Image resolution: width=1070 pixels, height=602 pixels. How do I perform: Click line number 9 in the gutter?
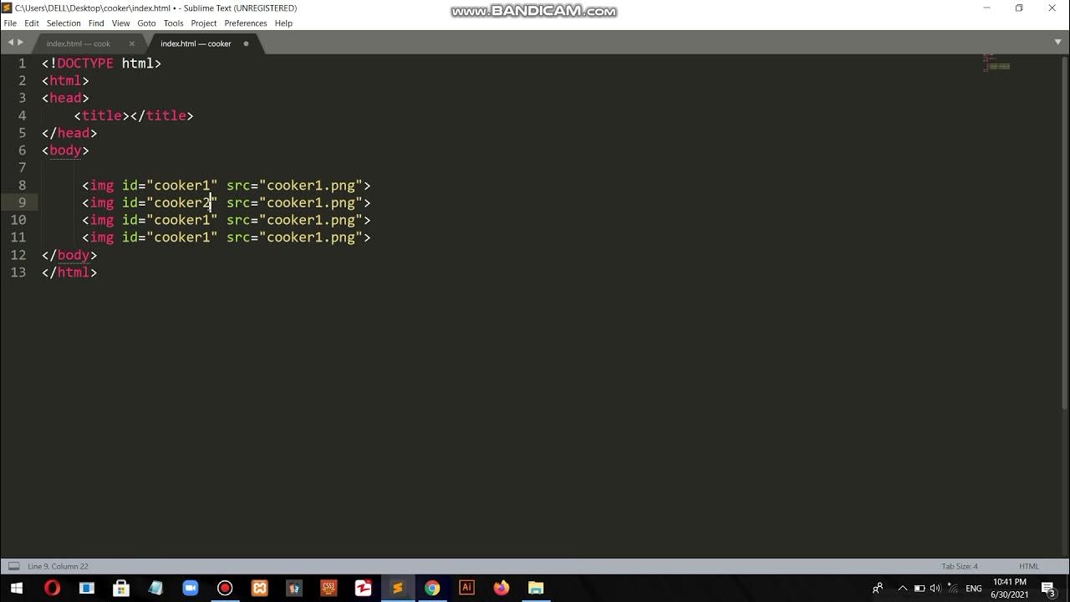(23, 202)
